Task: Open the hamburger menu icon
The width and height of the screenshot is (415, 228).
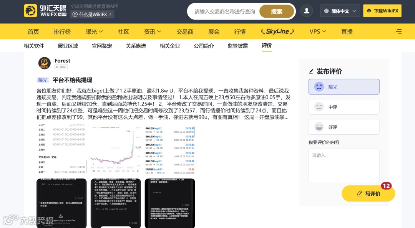Action: [398, 31]
